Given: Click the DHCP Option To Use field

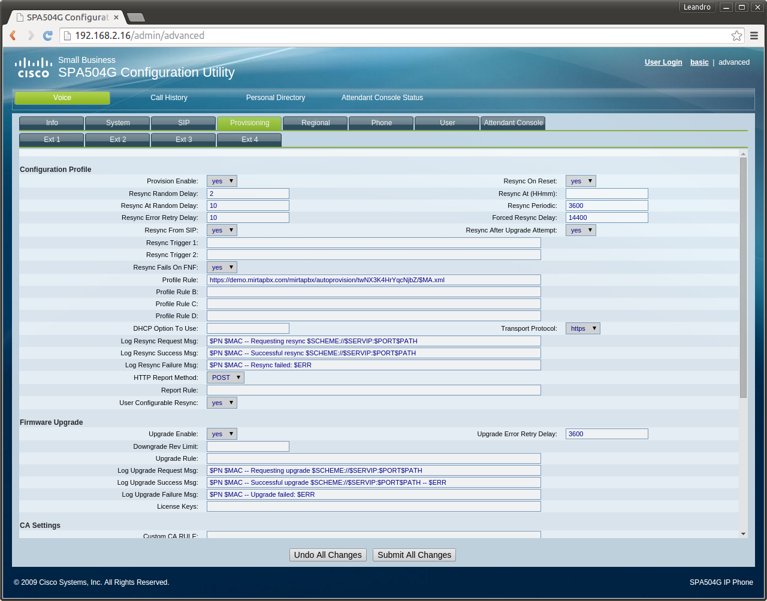Looking at the screenshot, I should (x=248, y=328).
